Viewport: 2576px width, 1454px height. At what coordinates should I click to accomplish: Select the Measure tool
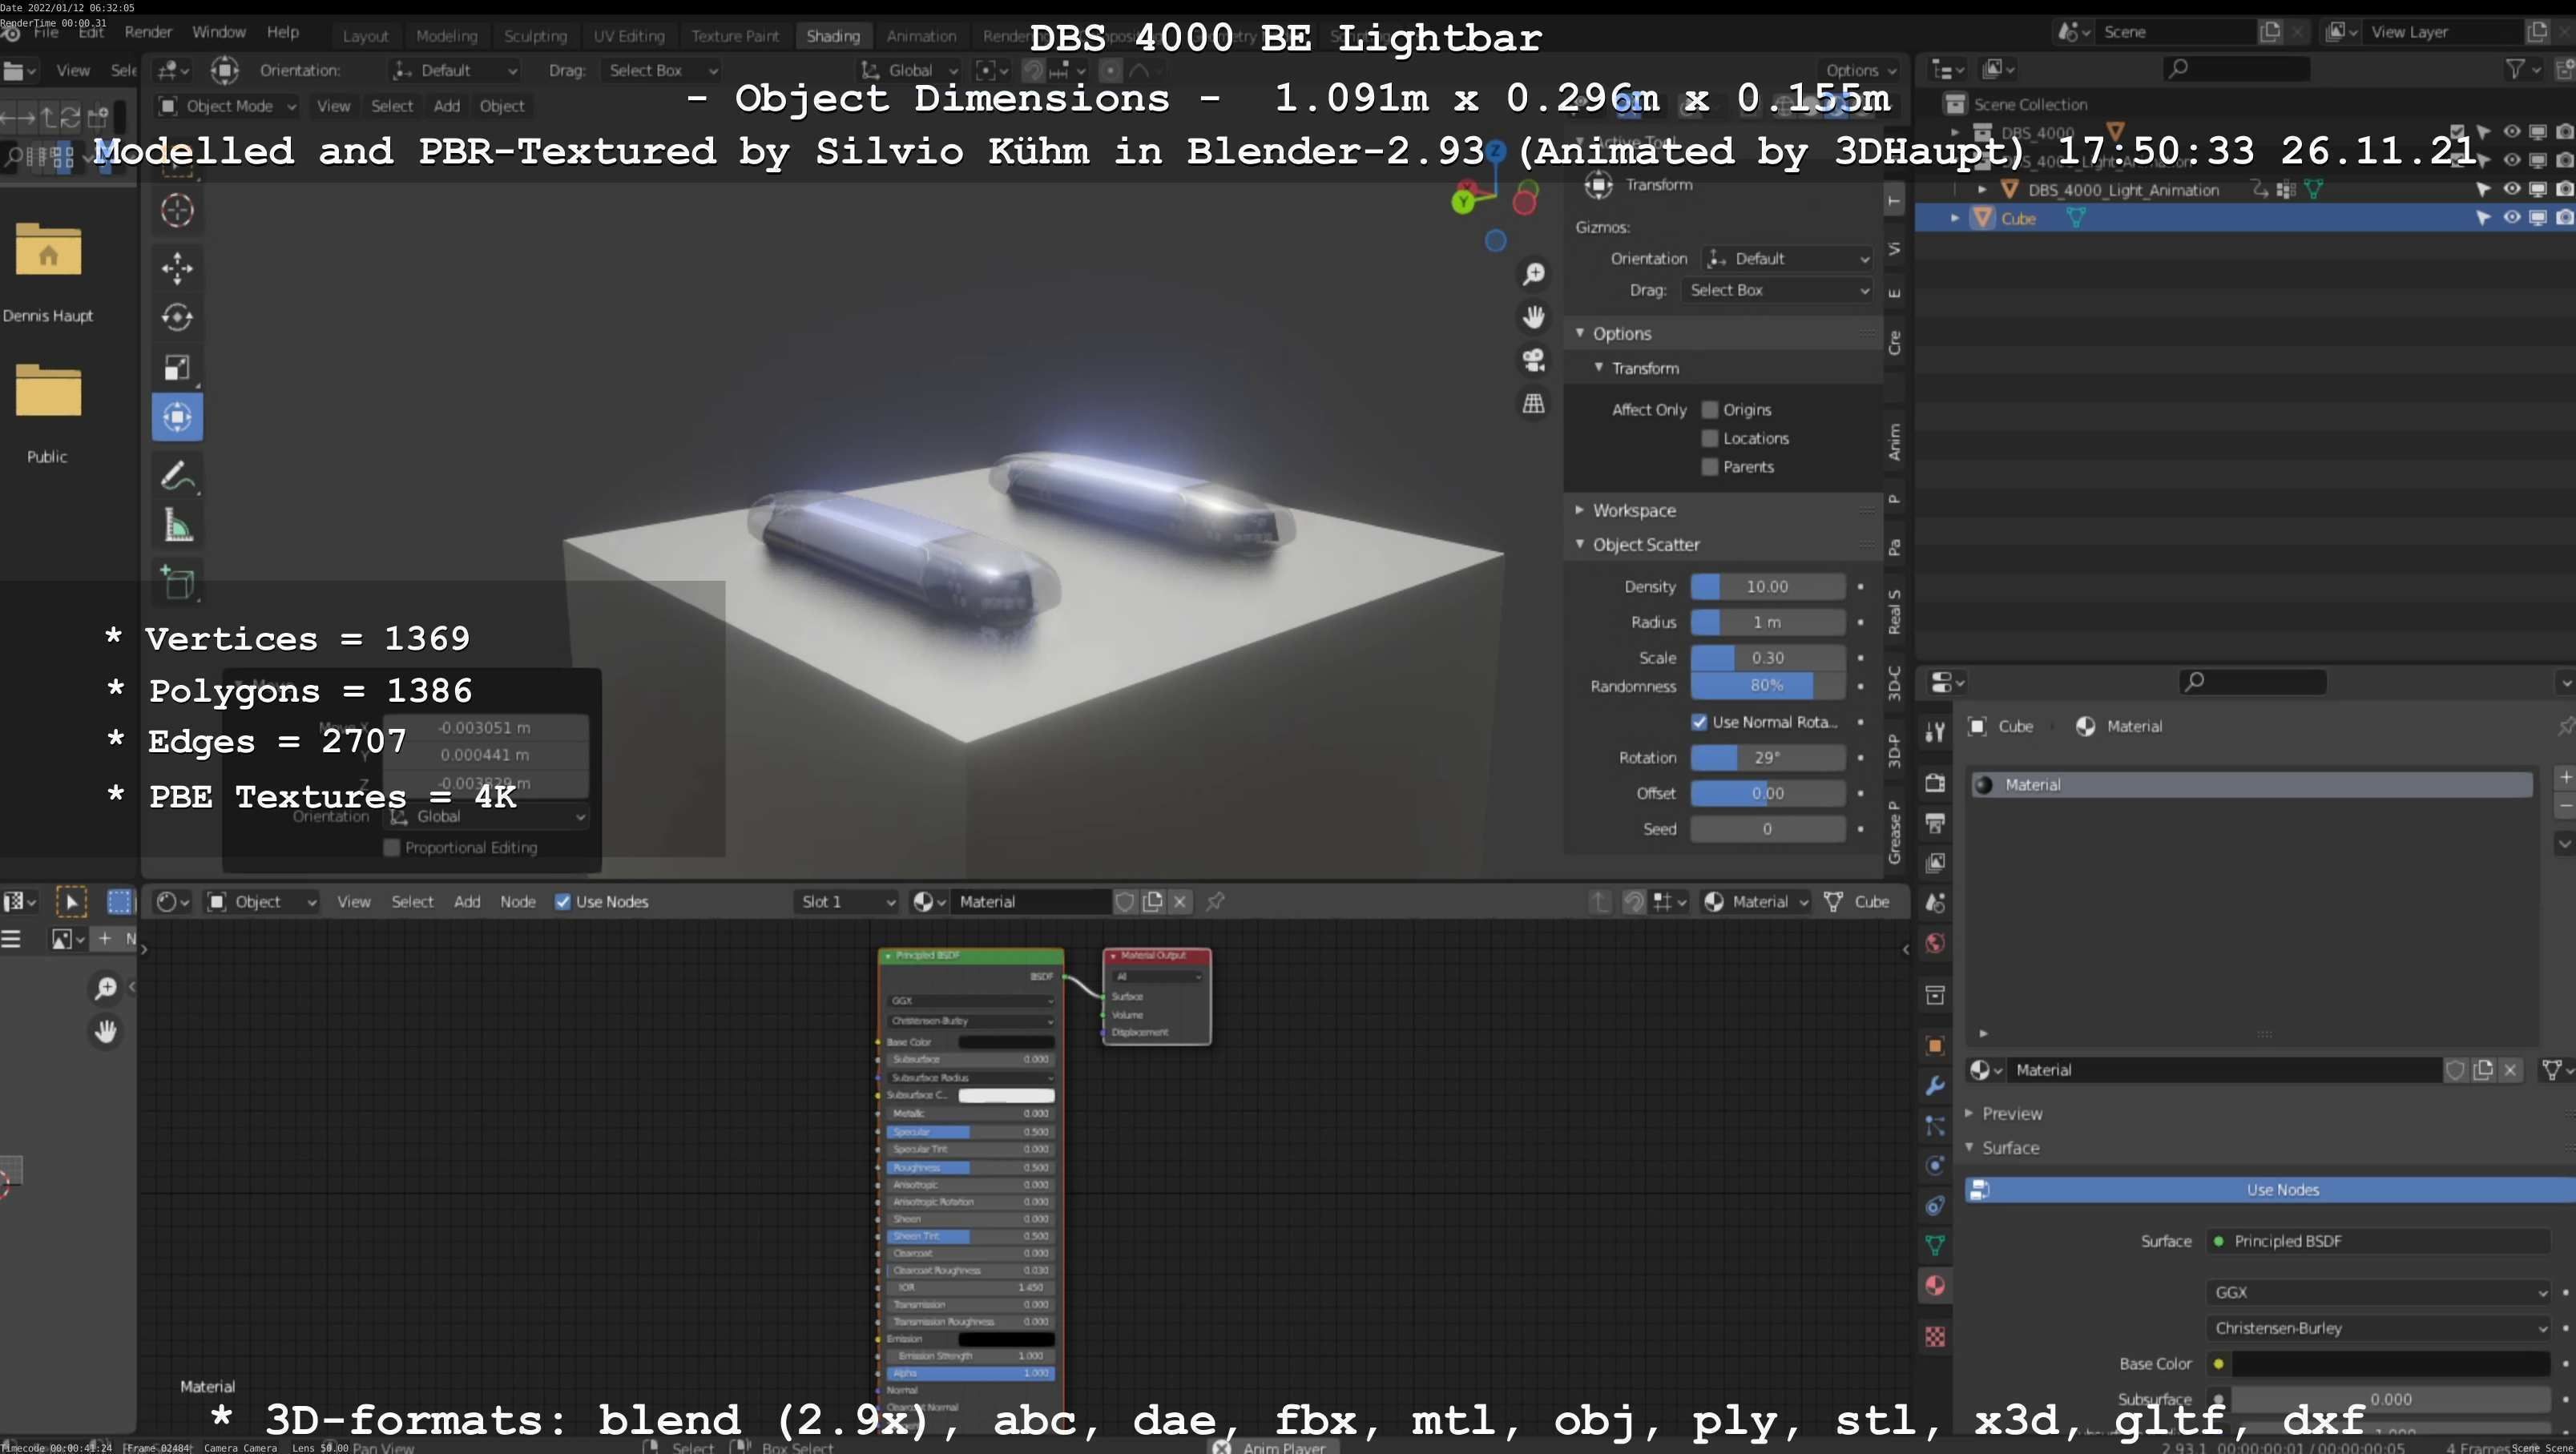(x=177, y=525)
